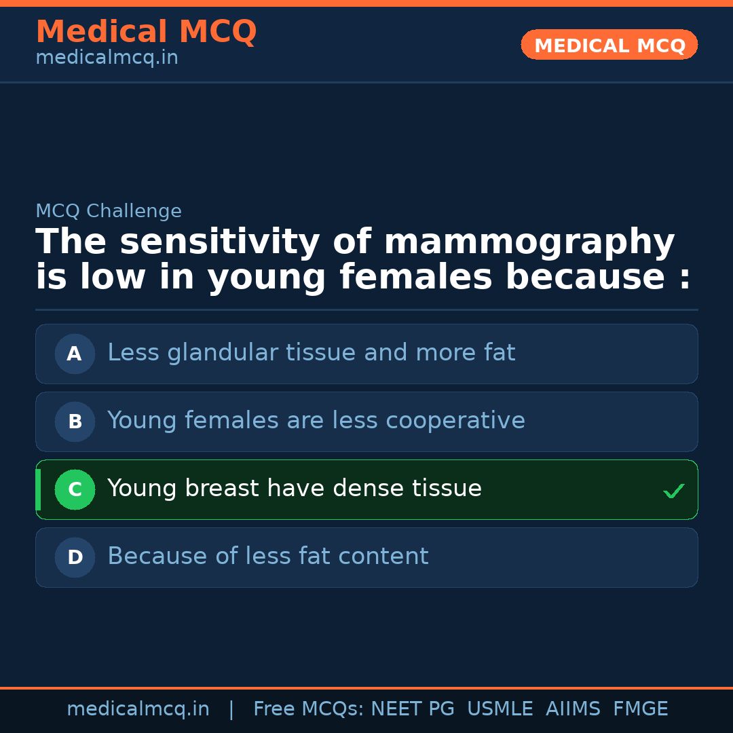
Task: Pick answer text "Young breast have dense tissue"
Action: 294,489
